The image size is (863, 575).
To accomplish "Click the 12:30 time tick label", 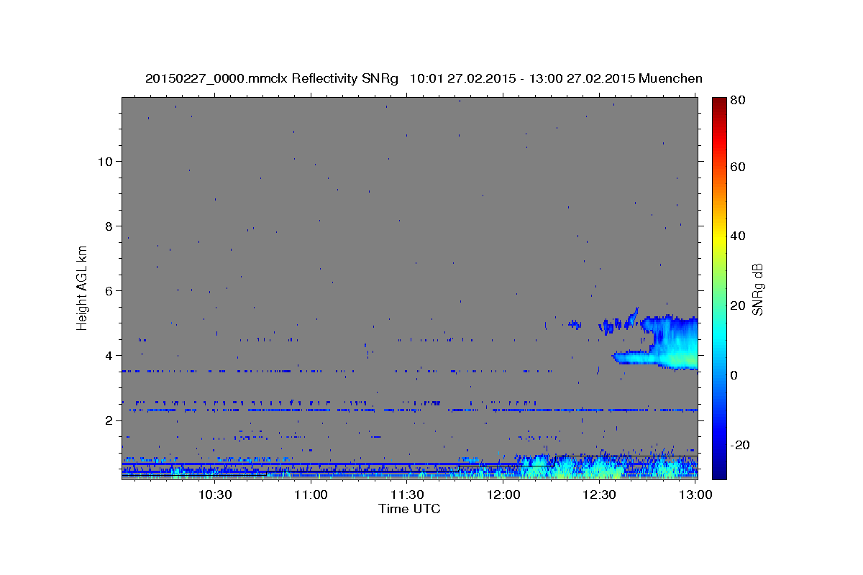I will 601,494.
